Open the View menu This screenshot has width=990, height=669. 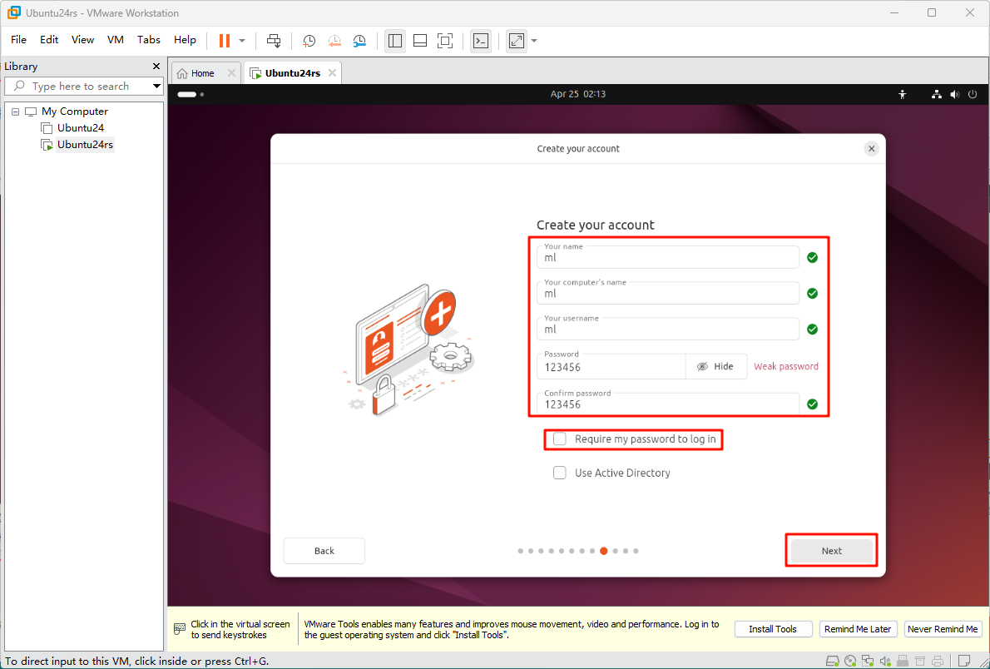pos(82,40)
